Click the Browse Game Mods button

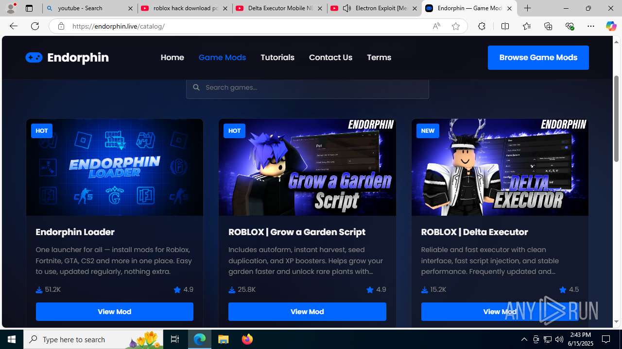click(538, 58)
